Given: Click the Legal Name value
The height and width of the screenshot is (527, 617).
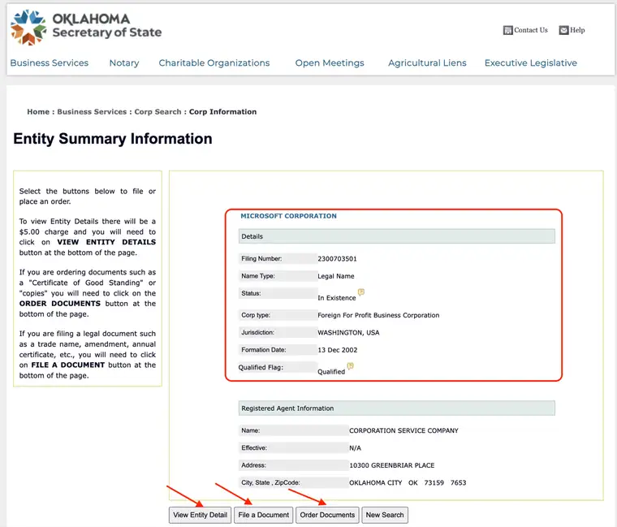Looking at the screenshot, I should coord(336,276).
